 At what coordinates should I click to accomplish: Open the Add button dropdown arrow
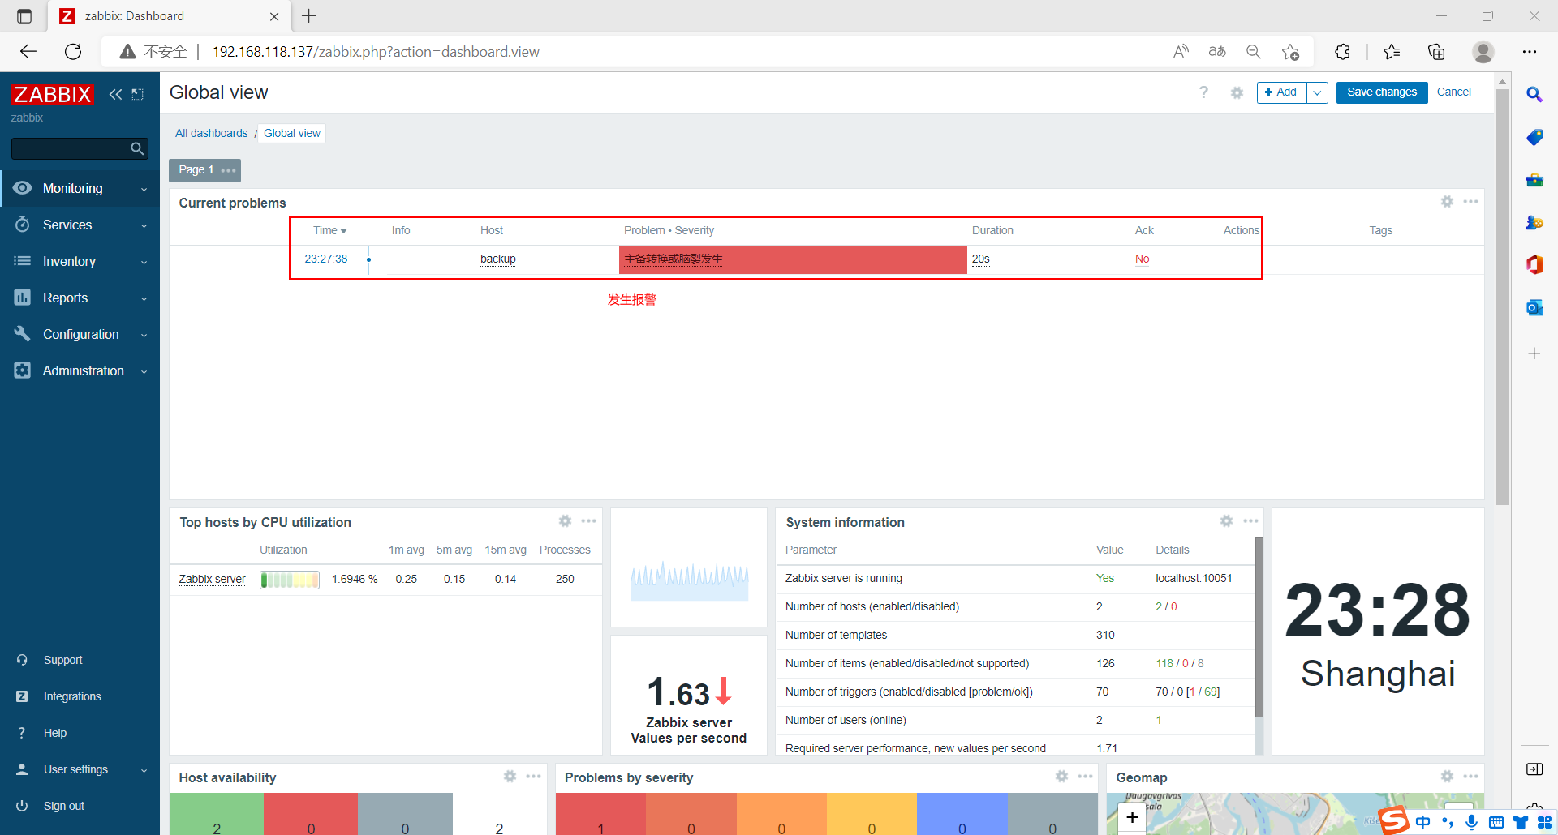point(1318,93)
